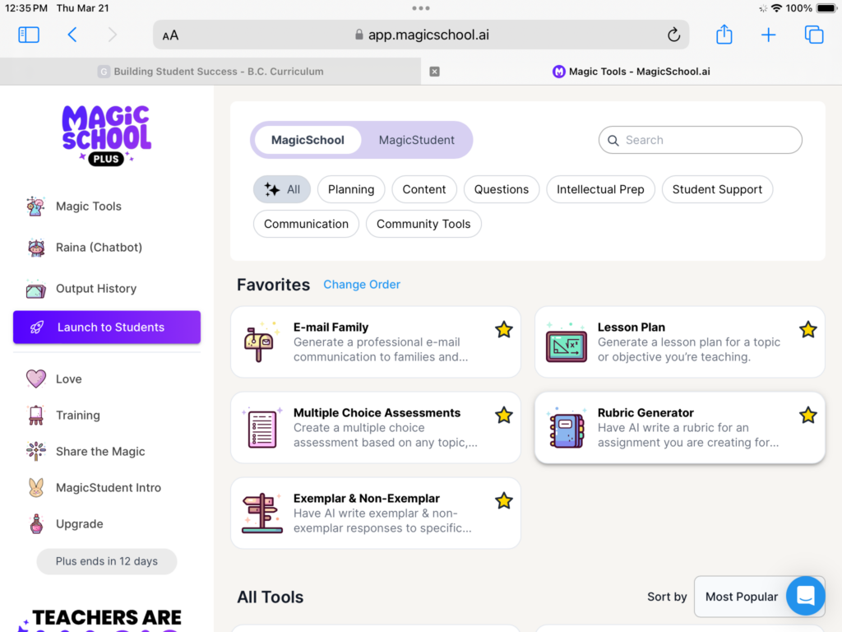This screenshot has height=632, width=842.
Task: Toggle Multiple Choice Assessments favorite star
Action: tap(504, 415)
